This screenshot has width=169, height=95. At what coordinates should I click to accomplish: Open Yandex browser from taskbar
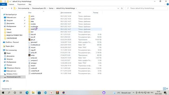(51, 93)
